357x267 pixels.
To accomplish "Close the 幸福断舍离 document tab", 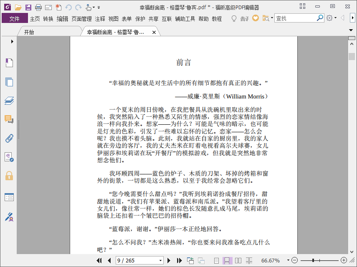I will click(x=154, y=33).
